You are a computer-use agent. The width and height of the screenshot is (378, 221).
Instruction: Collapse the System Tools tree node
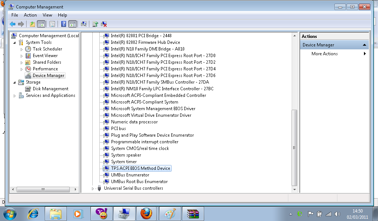[x=14, y=43]
